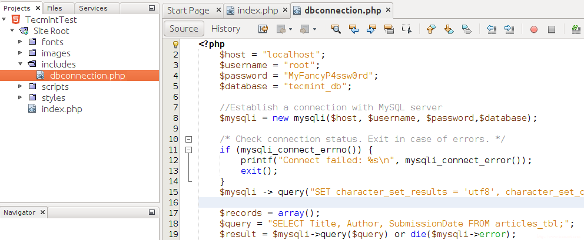Toggle Rectangular Selection mode icon
Screen dimensions: 584x240
point(406,29)
